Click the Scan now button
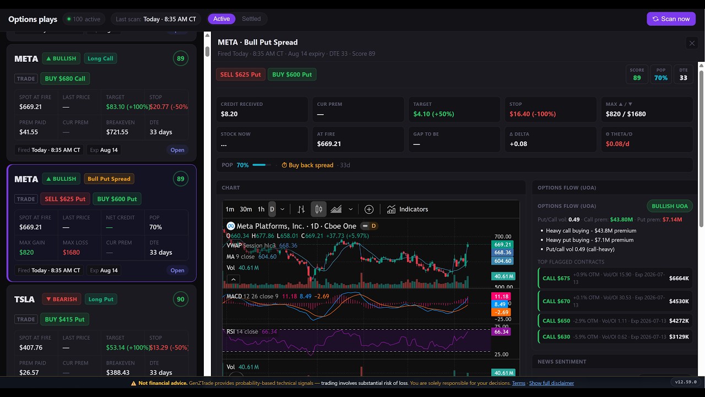This screenshot has height=397, width=705. point(671,19)
